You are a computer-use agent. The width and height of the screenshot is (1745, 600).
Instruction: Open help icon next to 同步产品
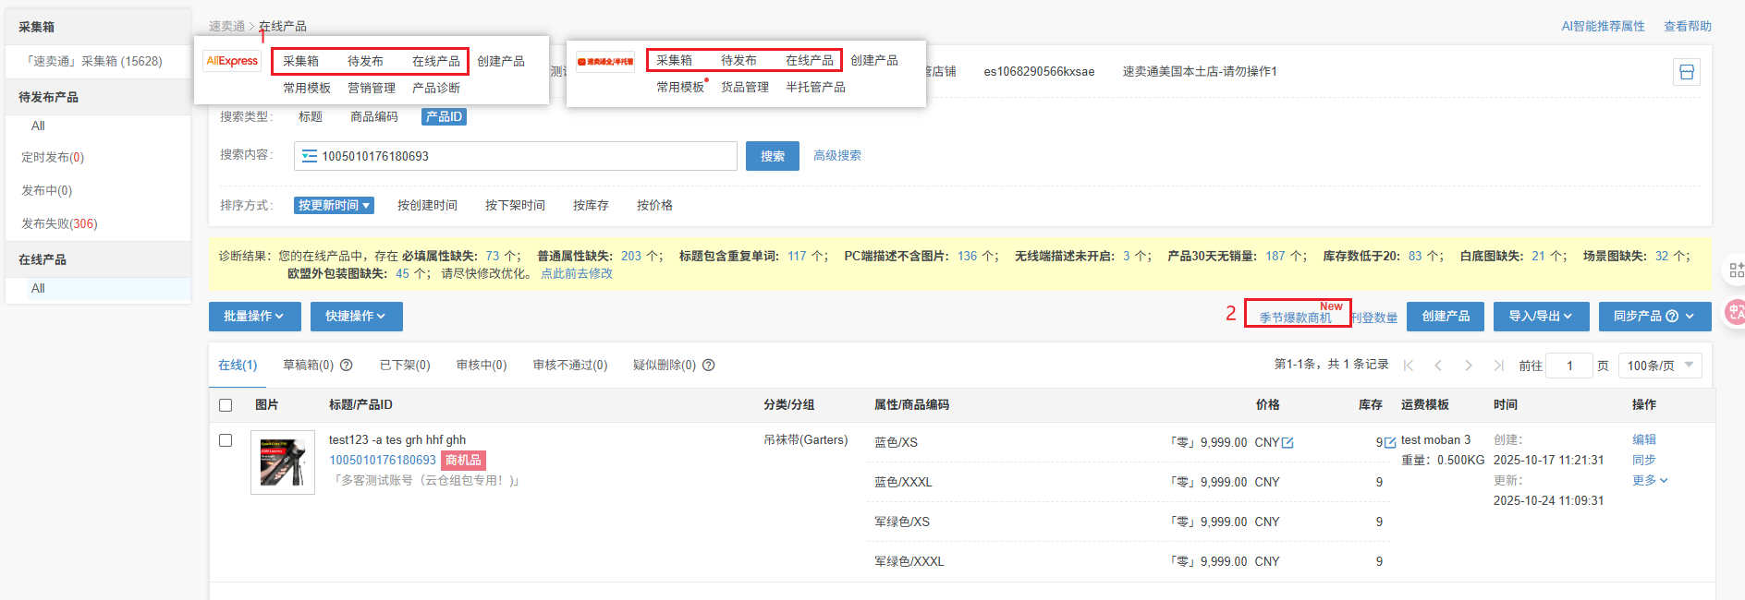[1672, 316]
